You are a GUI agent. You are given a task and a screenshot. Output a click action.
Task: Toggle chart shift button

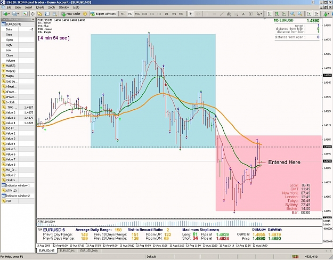pyautogui.click(x=316, y=14)
